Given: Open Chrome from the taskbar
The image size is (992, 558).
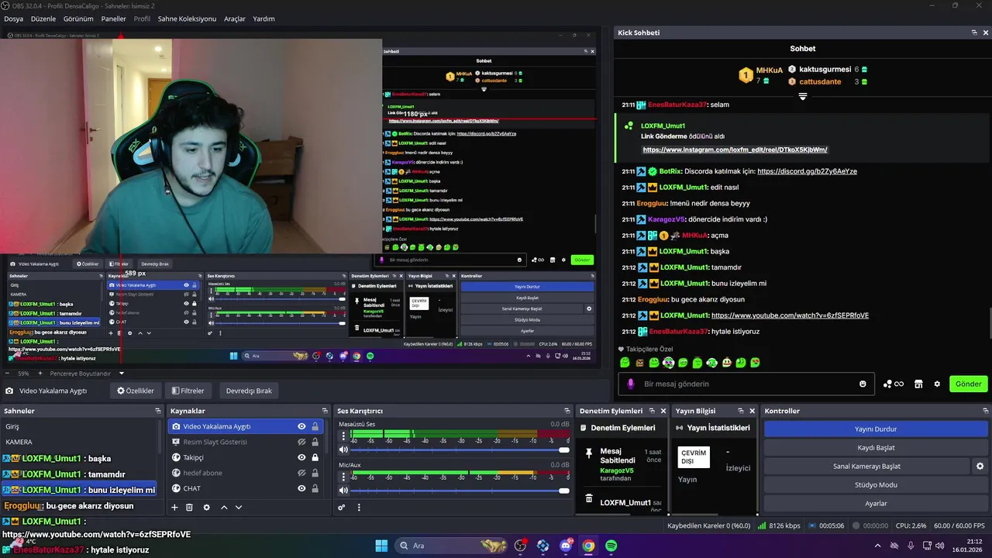Looking at the screenshot, I should 588,546.
